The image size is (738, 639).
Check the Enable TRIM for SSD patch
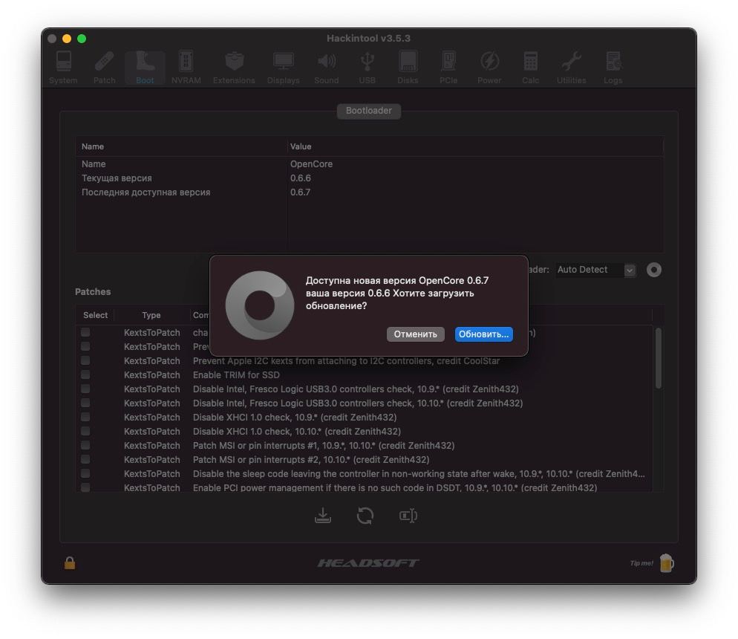(85, 374)
